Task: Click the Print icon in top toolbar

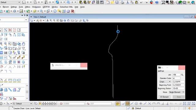Action: pos(123,2)
